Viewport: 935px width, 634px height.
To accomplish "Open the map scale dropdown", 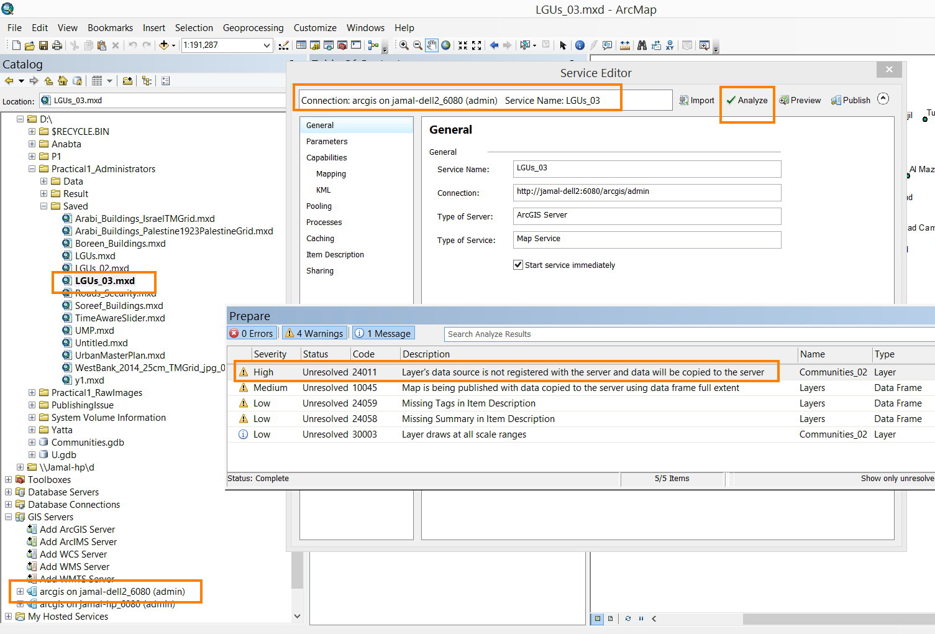I will click(x=267, y=45).
